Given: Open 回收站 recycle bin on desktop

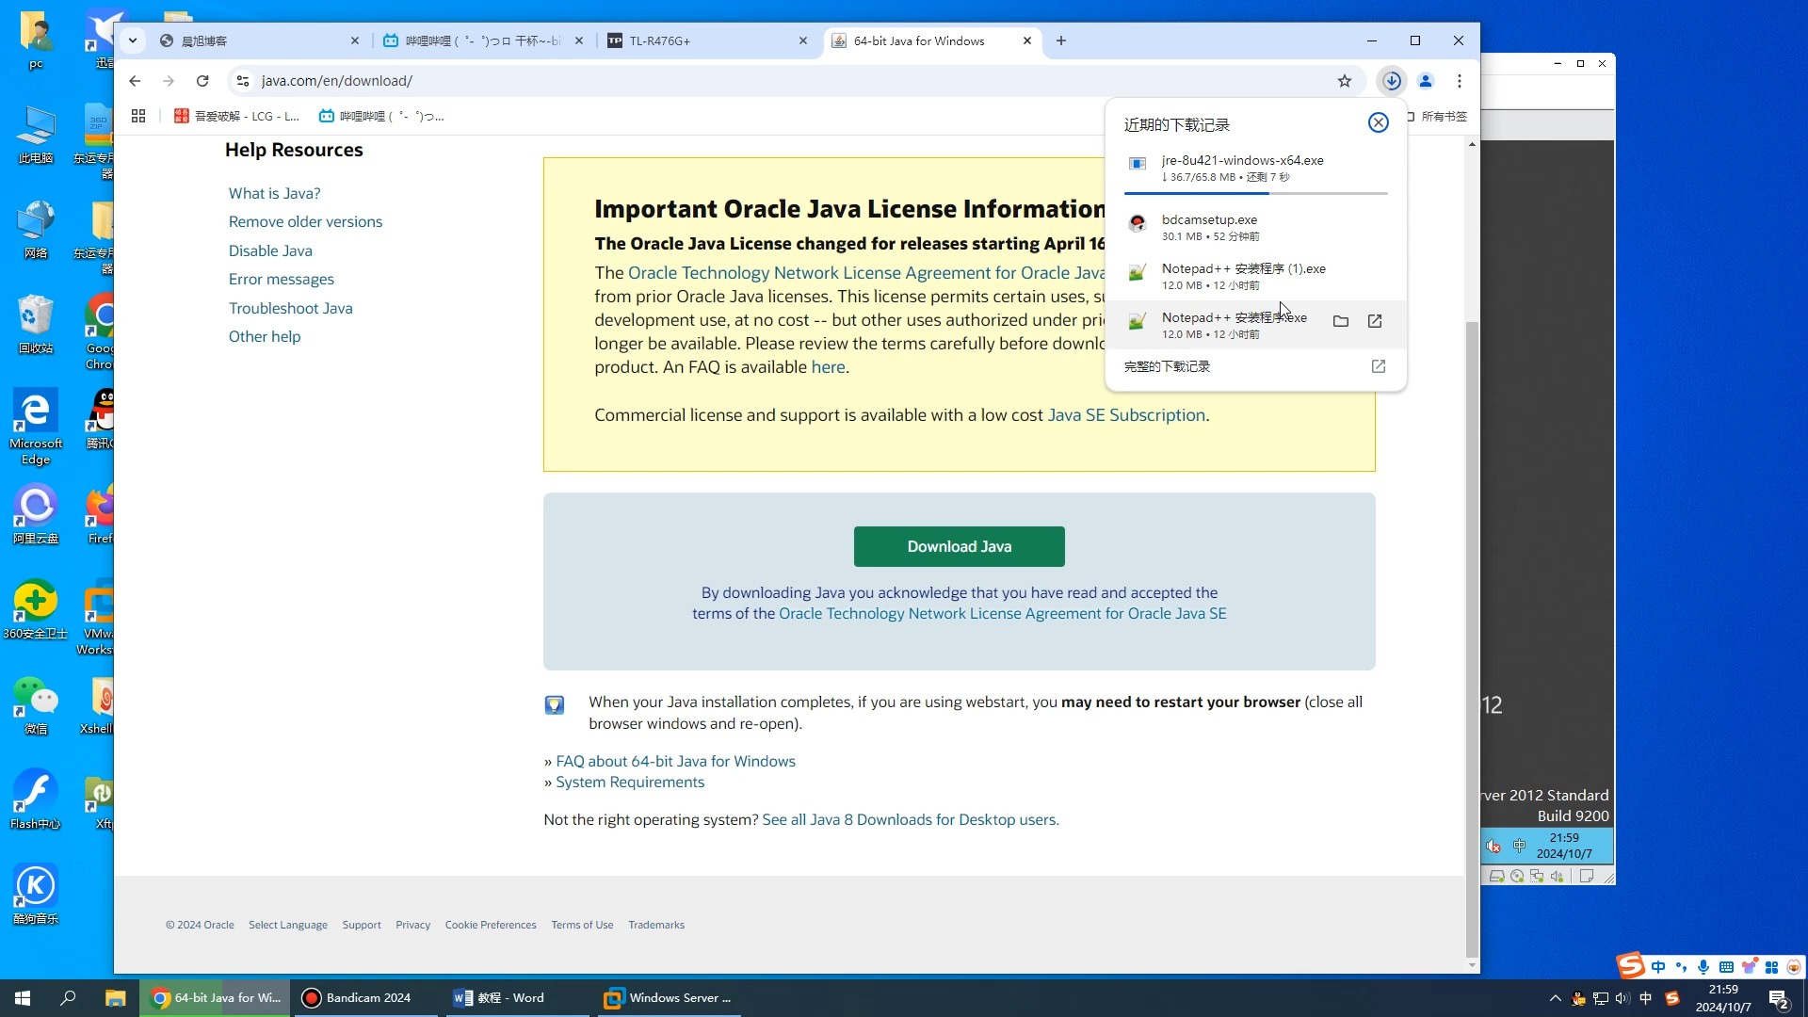Looking at the screenshot, I should [36, 324].
